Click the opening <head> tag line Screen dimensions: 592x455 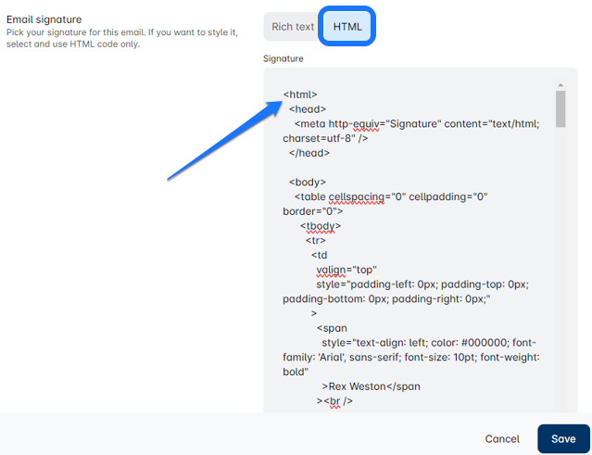307,108
